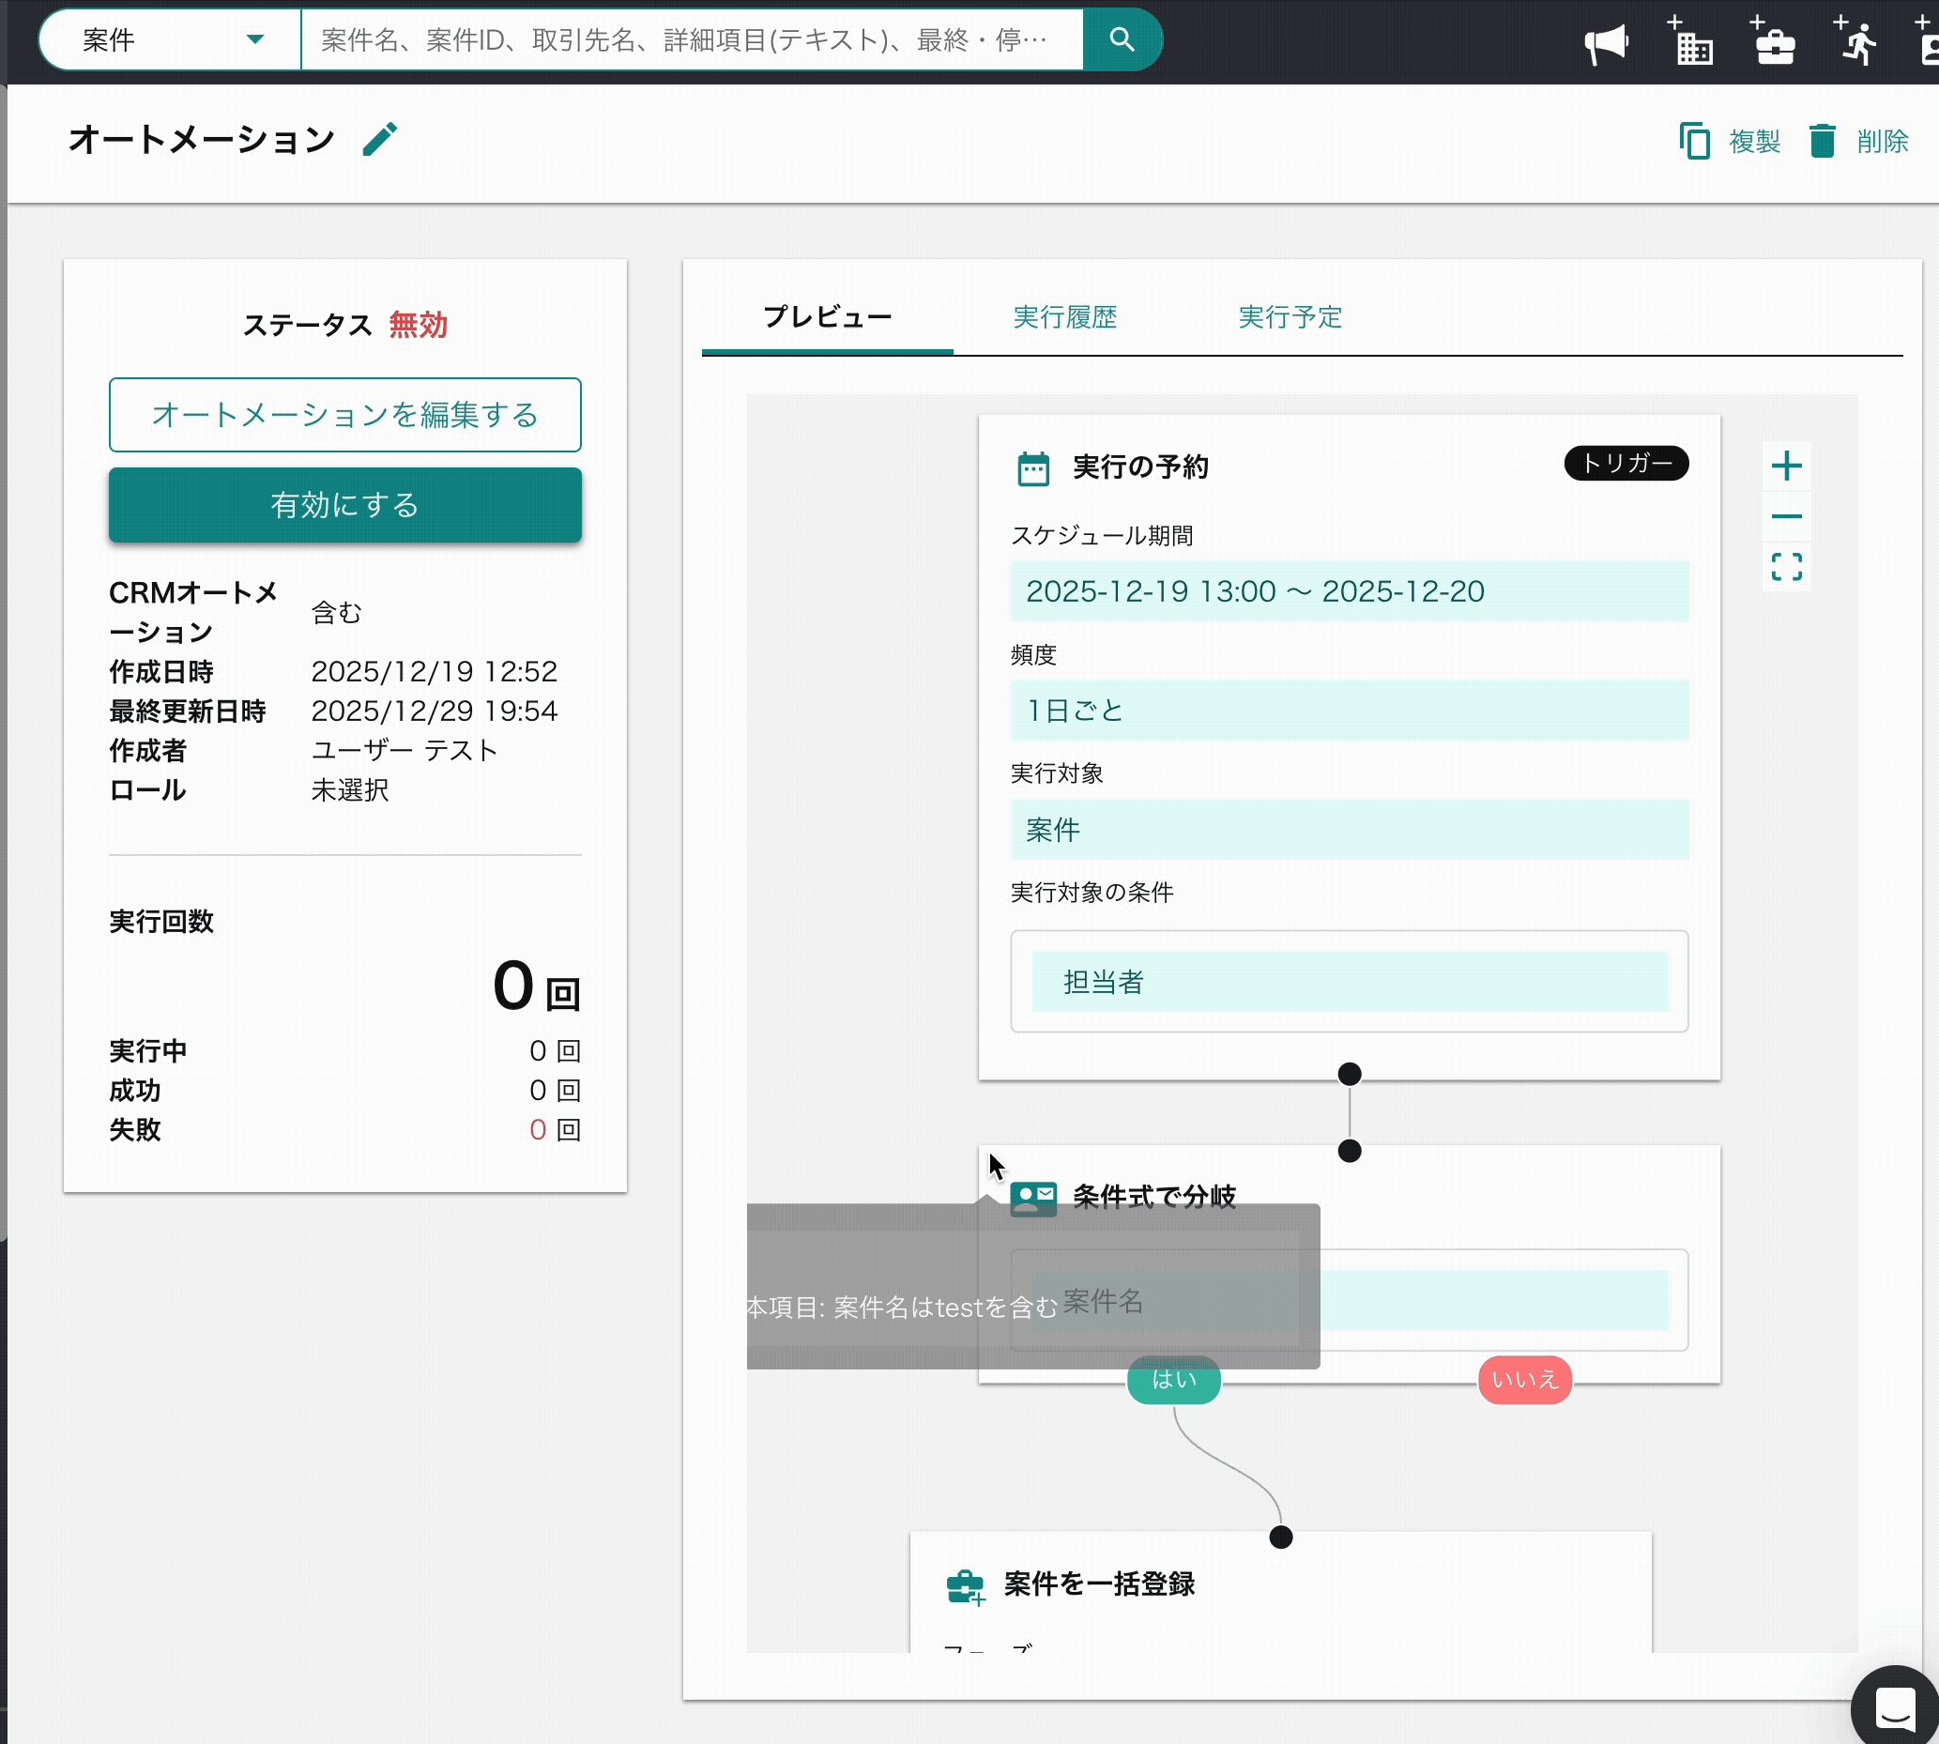Open the chat widget at the bottom right

coord(1894,1706)
